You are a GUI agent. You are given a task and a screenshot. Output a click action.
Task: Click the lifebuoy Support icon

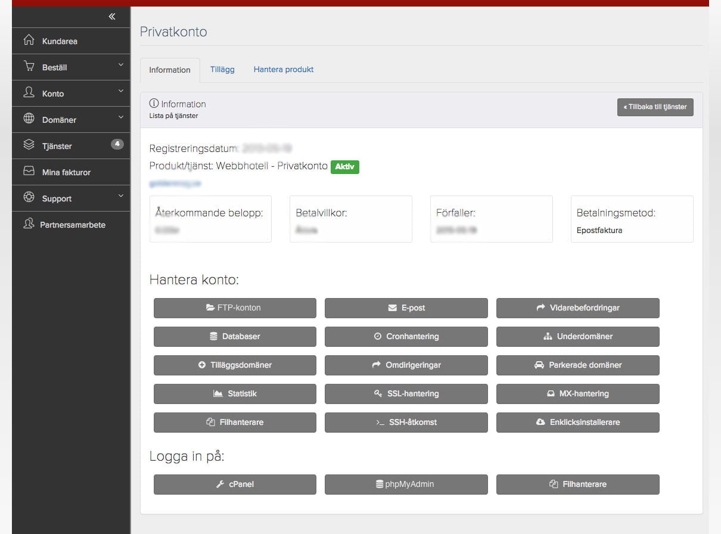[29, 197]
